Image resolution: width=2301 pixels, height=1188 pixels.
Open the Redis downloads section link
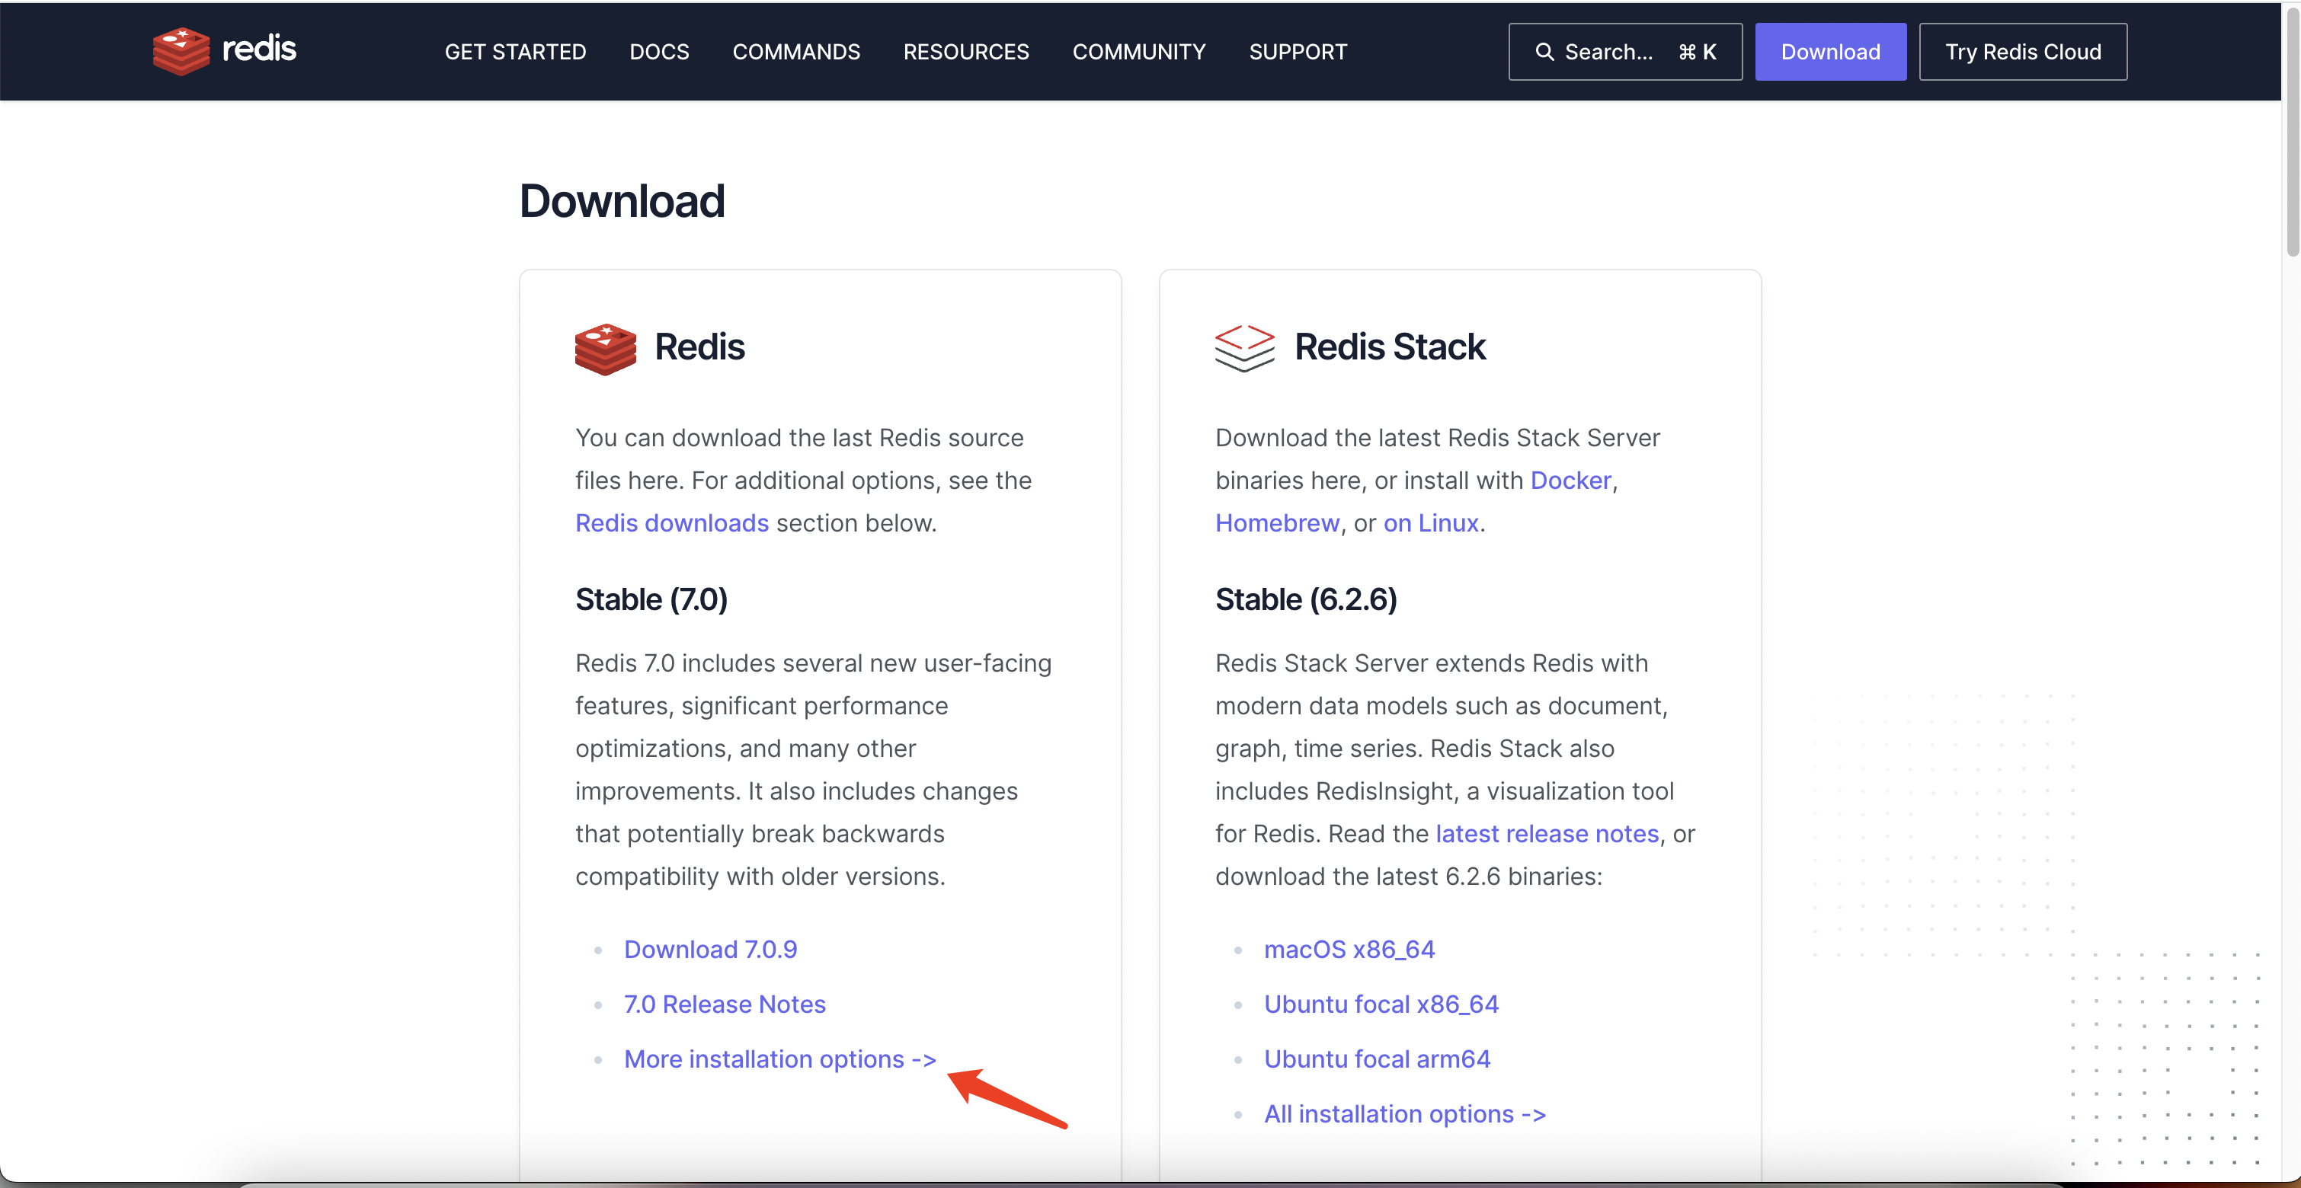click(672, 523)
